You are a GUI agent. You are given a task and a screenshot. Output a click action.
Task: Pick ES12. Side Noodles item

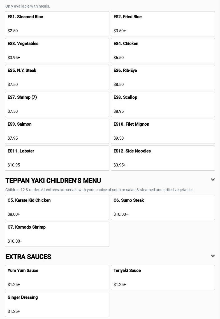coord(163,158)
